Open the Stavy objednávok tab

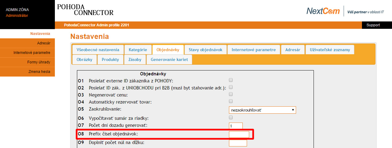click(205, 50)
